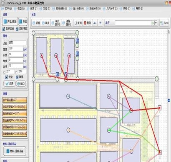
Task: Click the application logo in title bar
Action: click(x=3, y=3)
